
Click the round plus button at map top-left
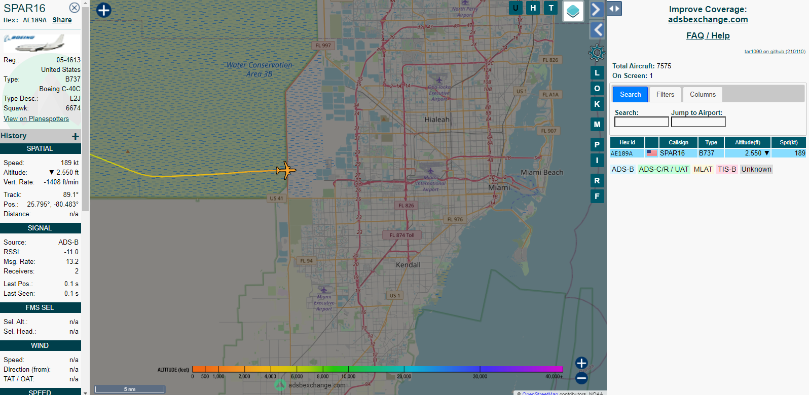point(103,10)
